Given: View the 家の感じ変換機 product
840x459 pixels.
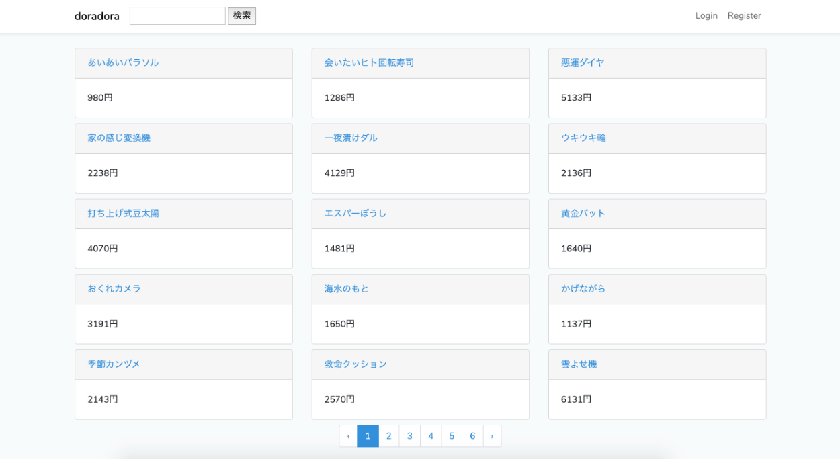Looking at the screenshot, I should pyautogui.click(x=119, y=138).
